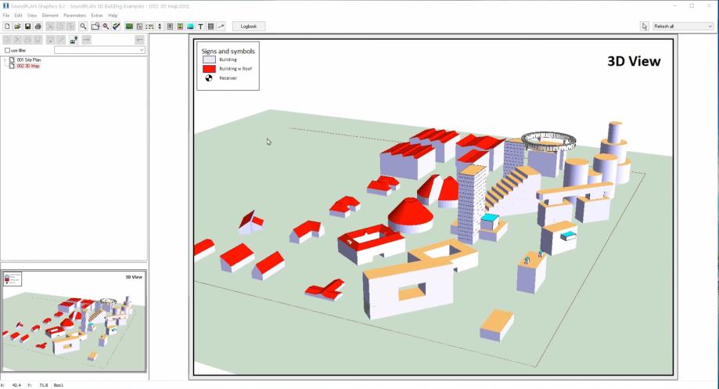
Task: Open the Help menu
Action: tap(113, 15)
